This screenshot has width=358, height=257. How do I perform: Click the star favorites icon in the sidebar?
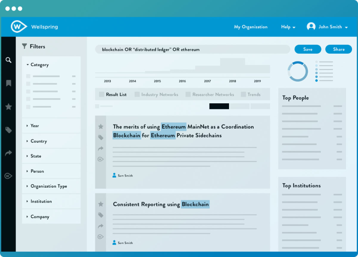pyautogui.click(x=8, y=107)
